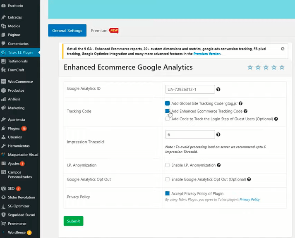Click the Ajustes notification badge 1
295x238 pixels.
coord(22,164)
